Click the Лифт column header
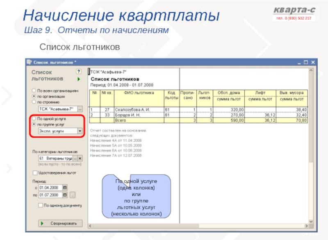Viewport: 328px width, 240px height. click(260, 93)
